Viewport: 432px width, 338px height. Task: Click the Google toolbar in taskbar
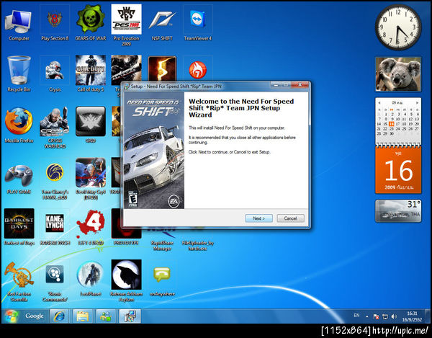34,316
